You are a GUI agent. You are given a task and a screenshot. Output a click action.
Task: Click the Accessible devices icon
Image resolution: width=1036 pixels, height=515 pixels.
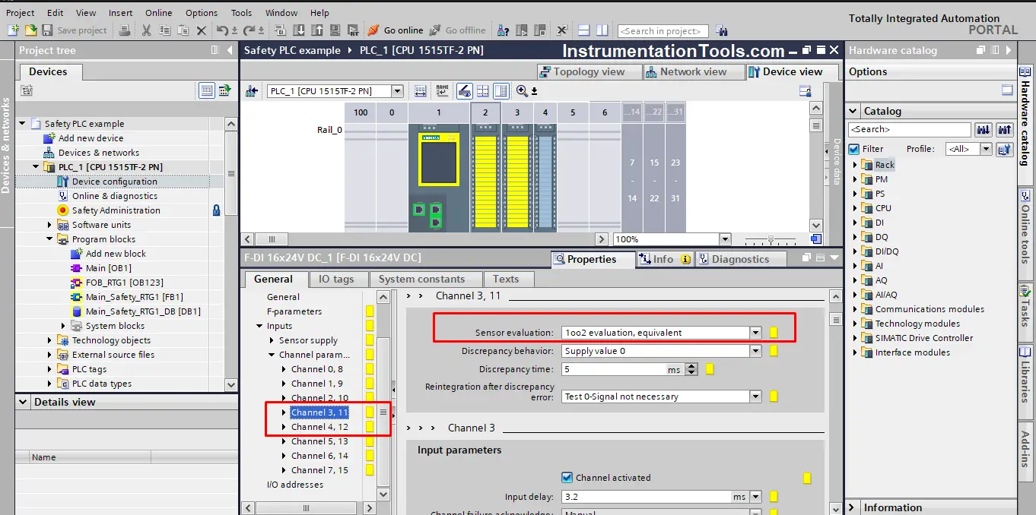coord(503,30)
